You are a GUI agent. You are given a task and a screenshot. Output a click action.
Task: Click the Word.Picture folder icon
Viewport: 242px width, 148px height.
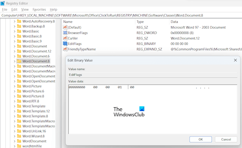tap(19, 86)
